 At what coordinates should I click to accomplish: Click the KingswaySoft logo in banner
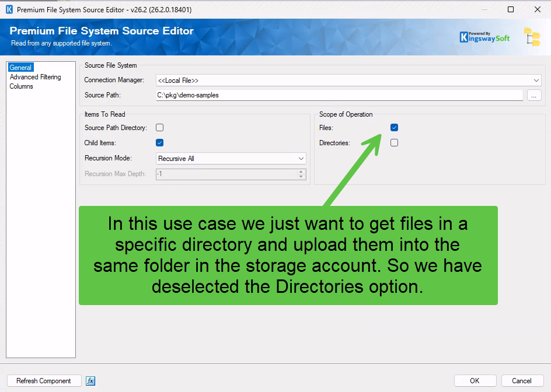pos(484,37)
